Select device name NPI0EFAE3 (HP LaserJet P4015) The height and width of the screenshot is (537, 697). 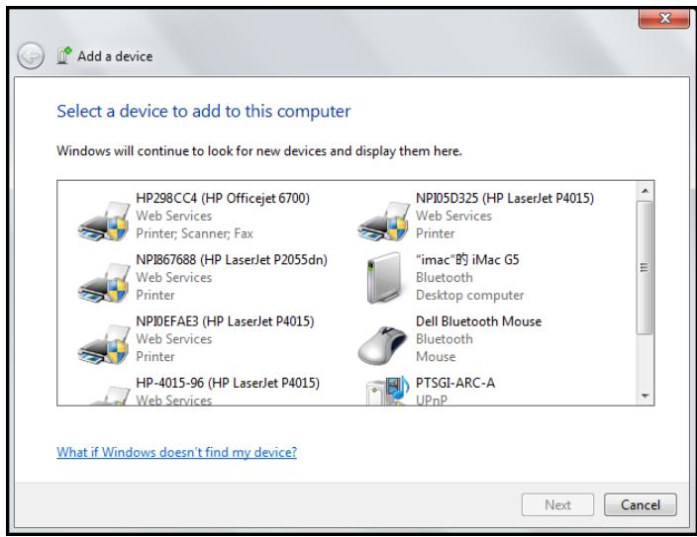225,321
